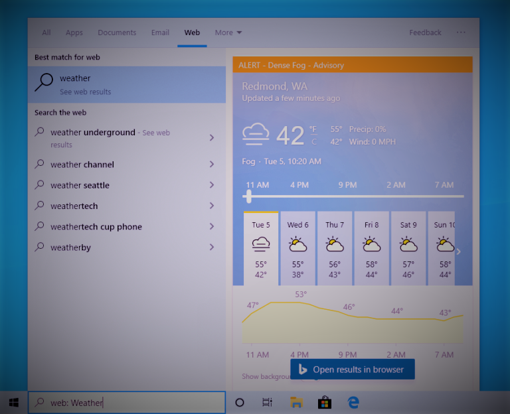This screenshot has width=510, height=414.
Task: Click Wind: 0 MPH value
Action: point(373,142)
